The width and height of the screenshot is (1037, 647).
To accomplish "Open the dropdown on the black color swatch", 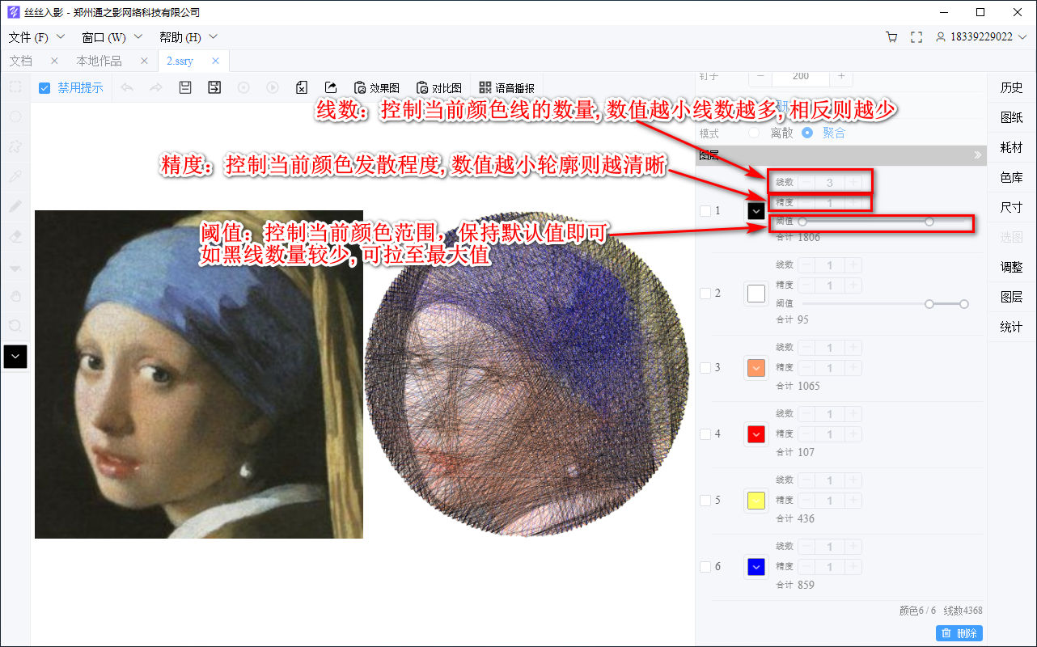I will pyautogui.click(x=756, y=210).
